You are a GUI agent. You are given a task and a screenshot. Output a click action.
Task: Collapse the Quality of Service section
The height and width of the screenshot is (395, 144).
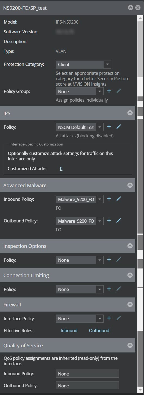click(130, 345)
